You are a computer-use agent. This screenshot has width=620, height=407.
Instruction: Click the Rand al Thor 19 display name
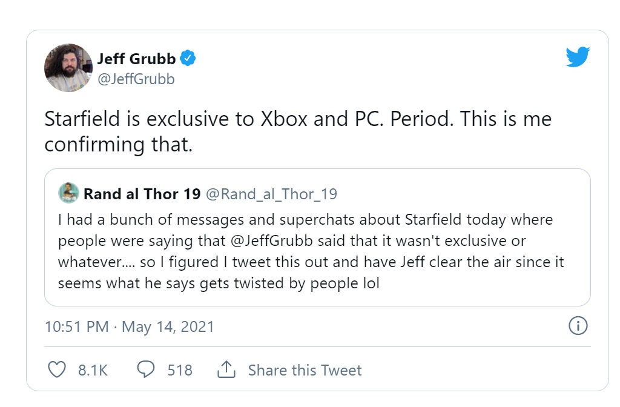coord(142,194)
